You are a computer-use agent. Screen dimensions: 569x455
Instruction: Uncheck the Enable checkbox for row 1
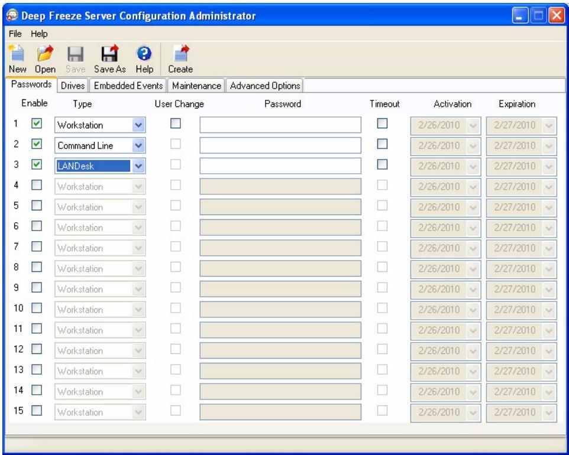(37, 123)
